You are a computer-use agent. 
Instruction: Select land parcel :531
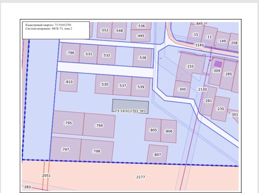tap(88, 54)
